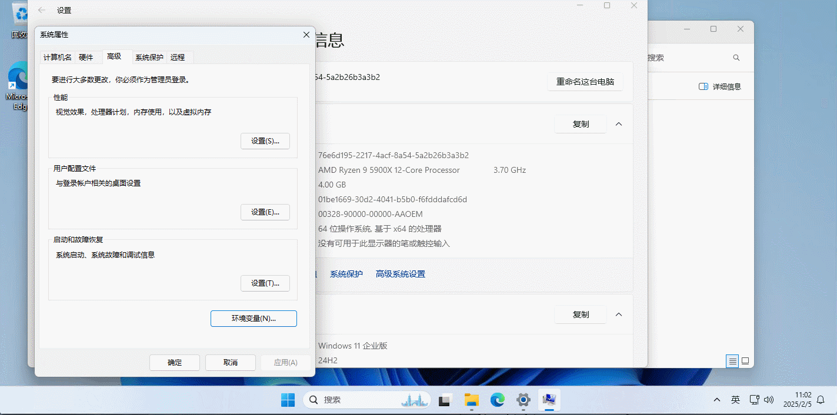Viewport: 837px width, 415px height.
Task: Show hidden system tray icons
Action: pos(716,400)
